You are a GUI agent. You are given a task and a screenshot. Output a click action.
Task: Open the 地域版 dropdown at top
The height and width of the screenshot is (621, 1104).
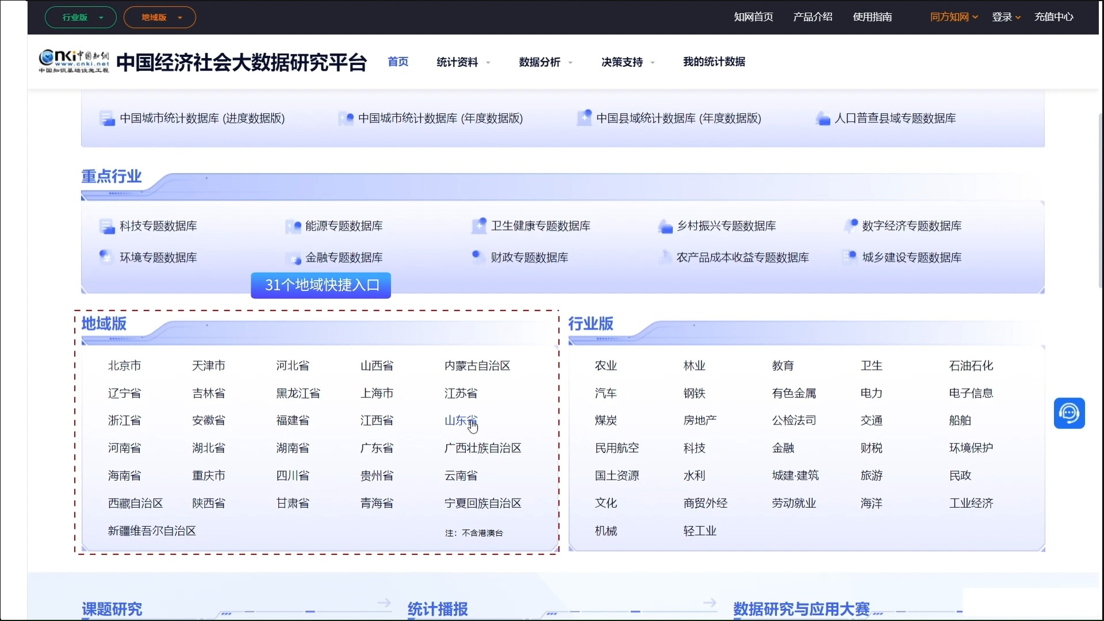click(x=160, y=17)
